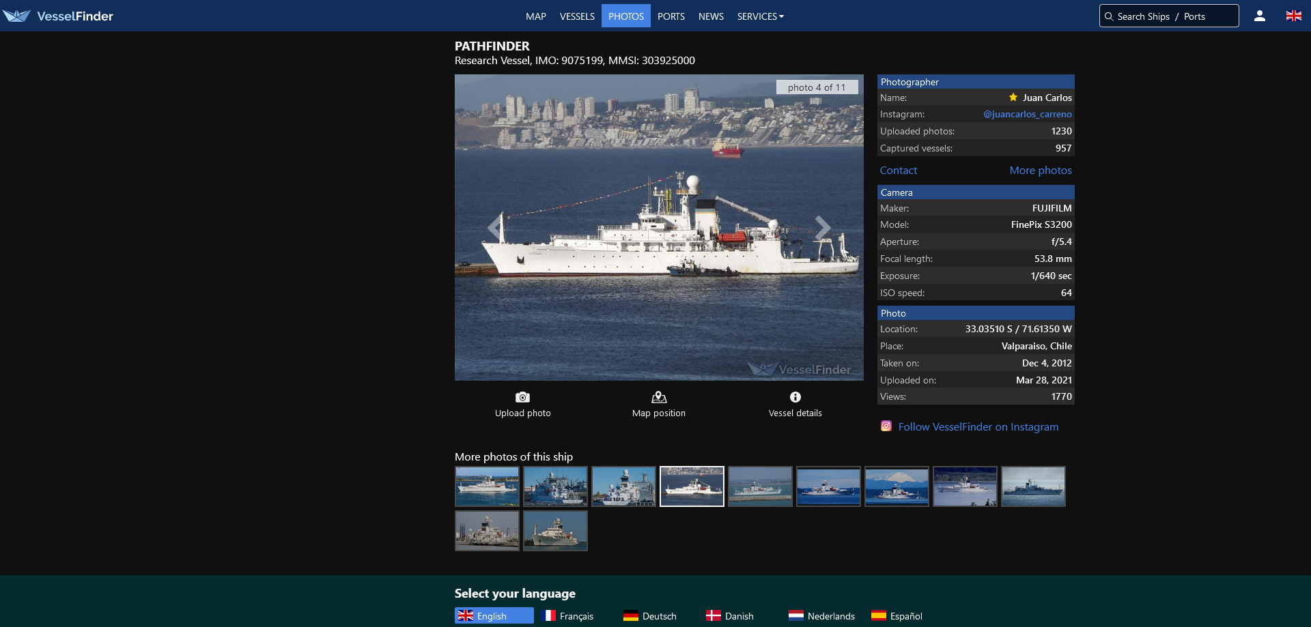Viewport: 1311px width, 627px height.
Task: Select Danish language
Action: 730,615
